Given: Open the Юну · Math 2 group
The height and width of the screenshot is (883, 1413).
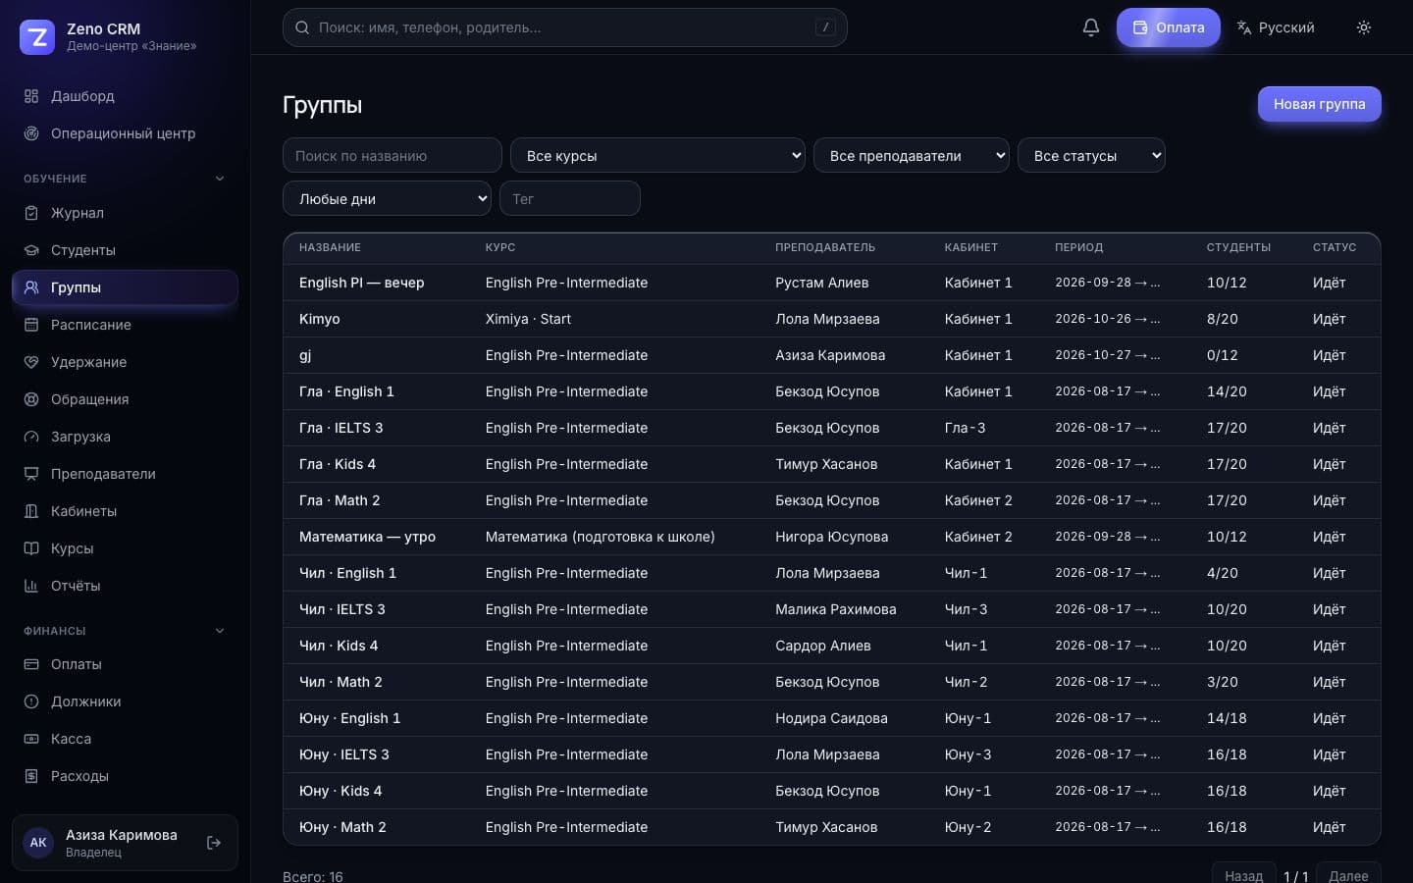Looking at the screenshot, I should pos(831,827).
